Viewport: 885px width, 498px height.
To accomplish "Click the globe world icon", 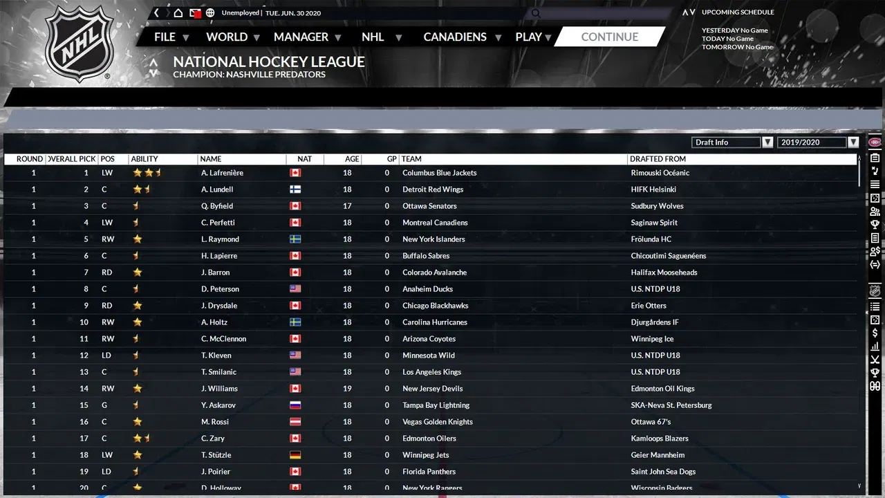I will click(210, 13).
